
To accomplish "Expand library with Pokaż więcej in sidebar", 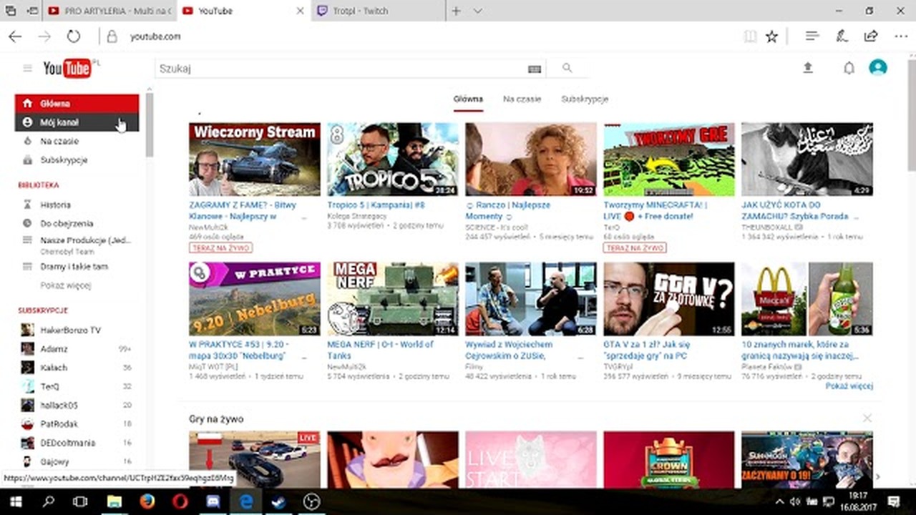I will [x=66, y=285].
